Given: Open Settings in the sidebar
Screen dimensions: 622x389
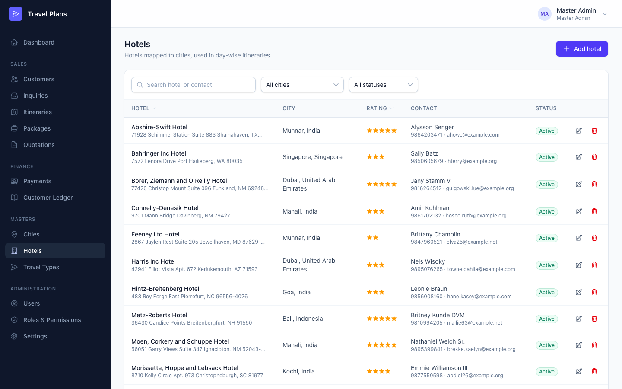Looking at the screenshot, I should 55,336.
